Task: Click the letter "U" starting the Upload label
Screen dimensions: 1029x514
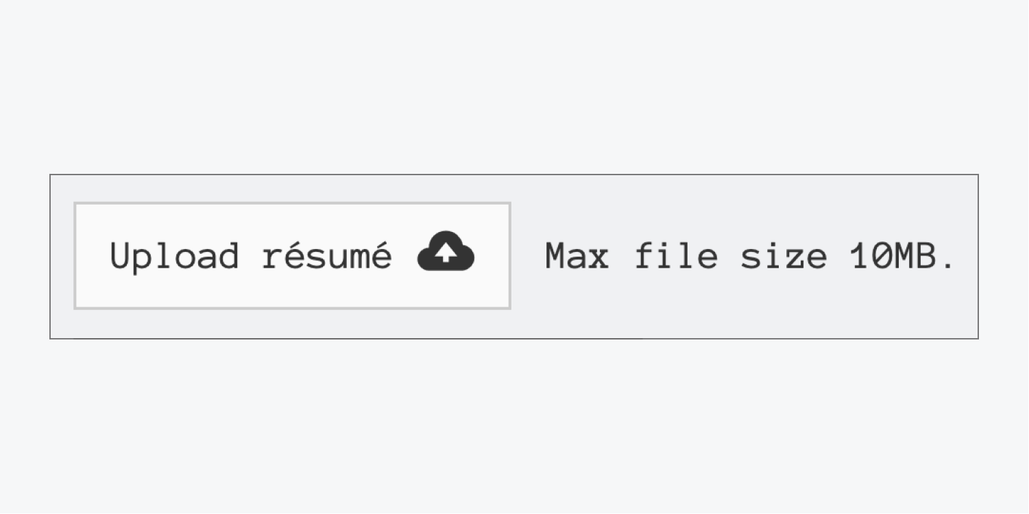Action: coord(119,256)
